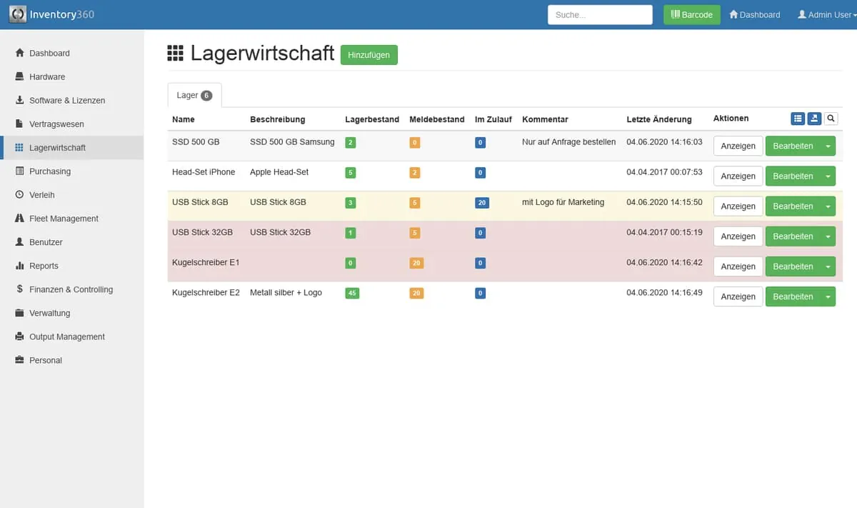This screenshot has height=508, width=857.
Task: Select the Lager tab
Action: (x=194, y=96)
